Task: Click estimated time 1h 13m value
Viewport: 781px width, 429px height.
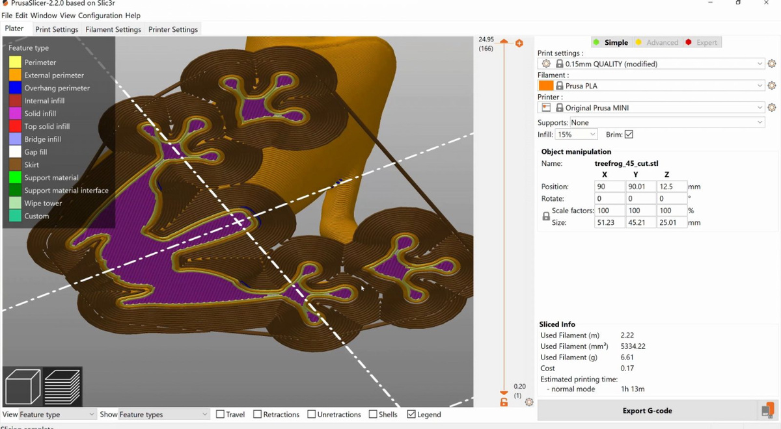Action: tap(633, 389)
